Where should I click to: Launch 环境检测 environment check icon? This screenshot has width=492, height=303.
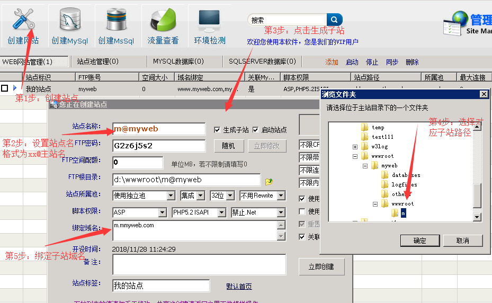209,25
